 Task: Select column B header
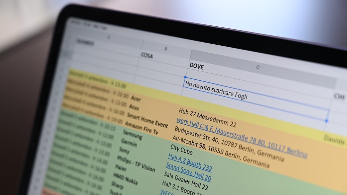(166, 49)
